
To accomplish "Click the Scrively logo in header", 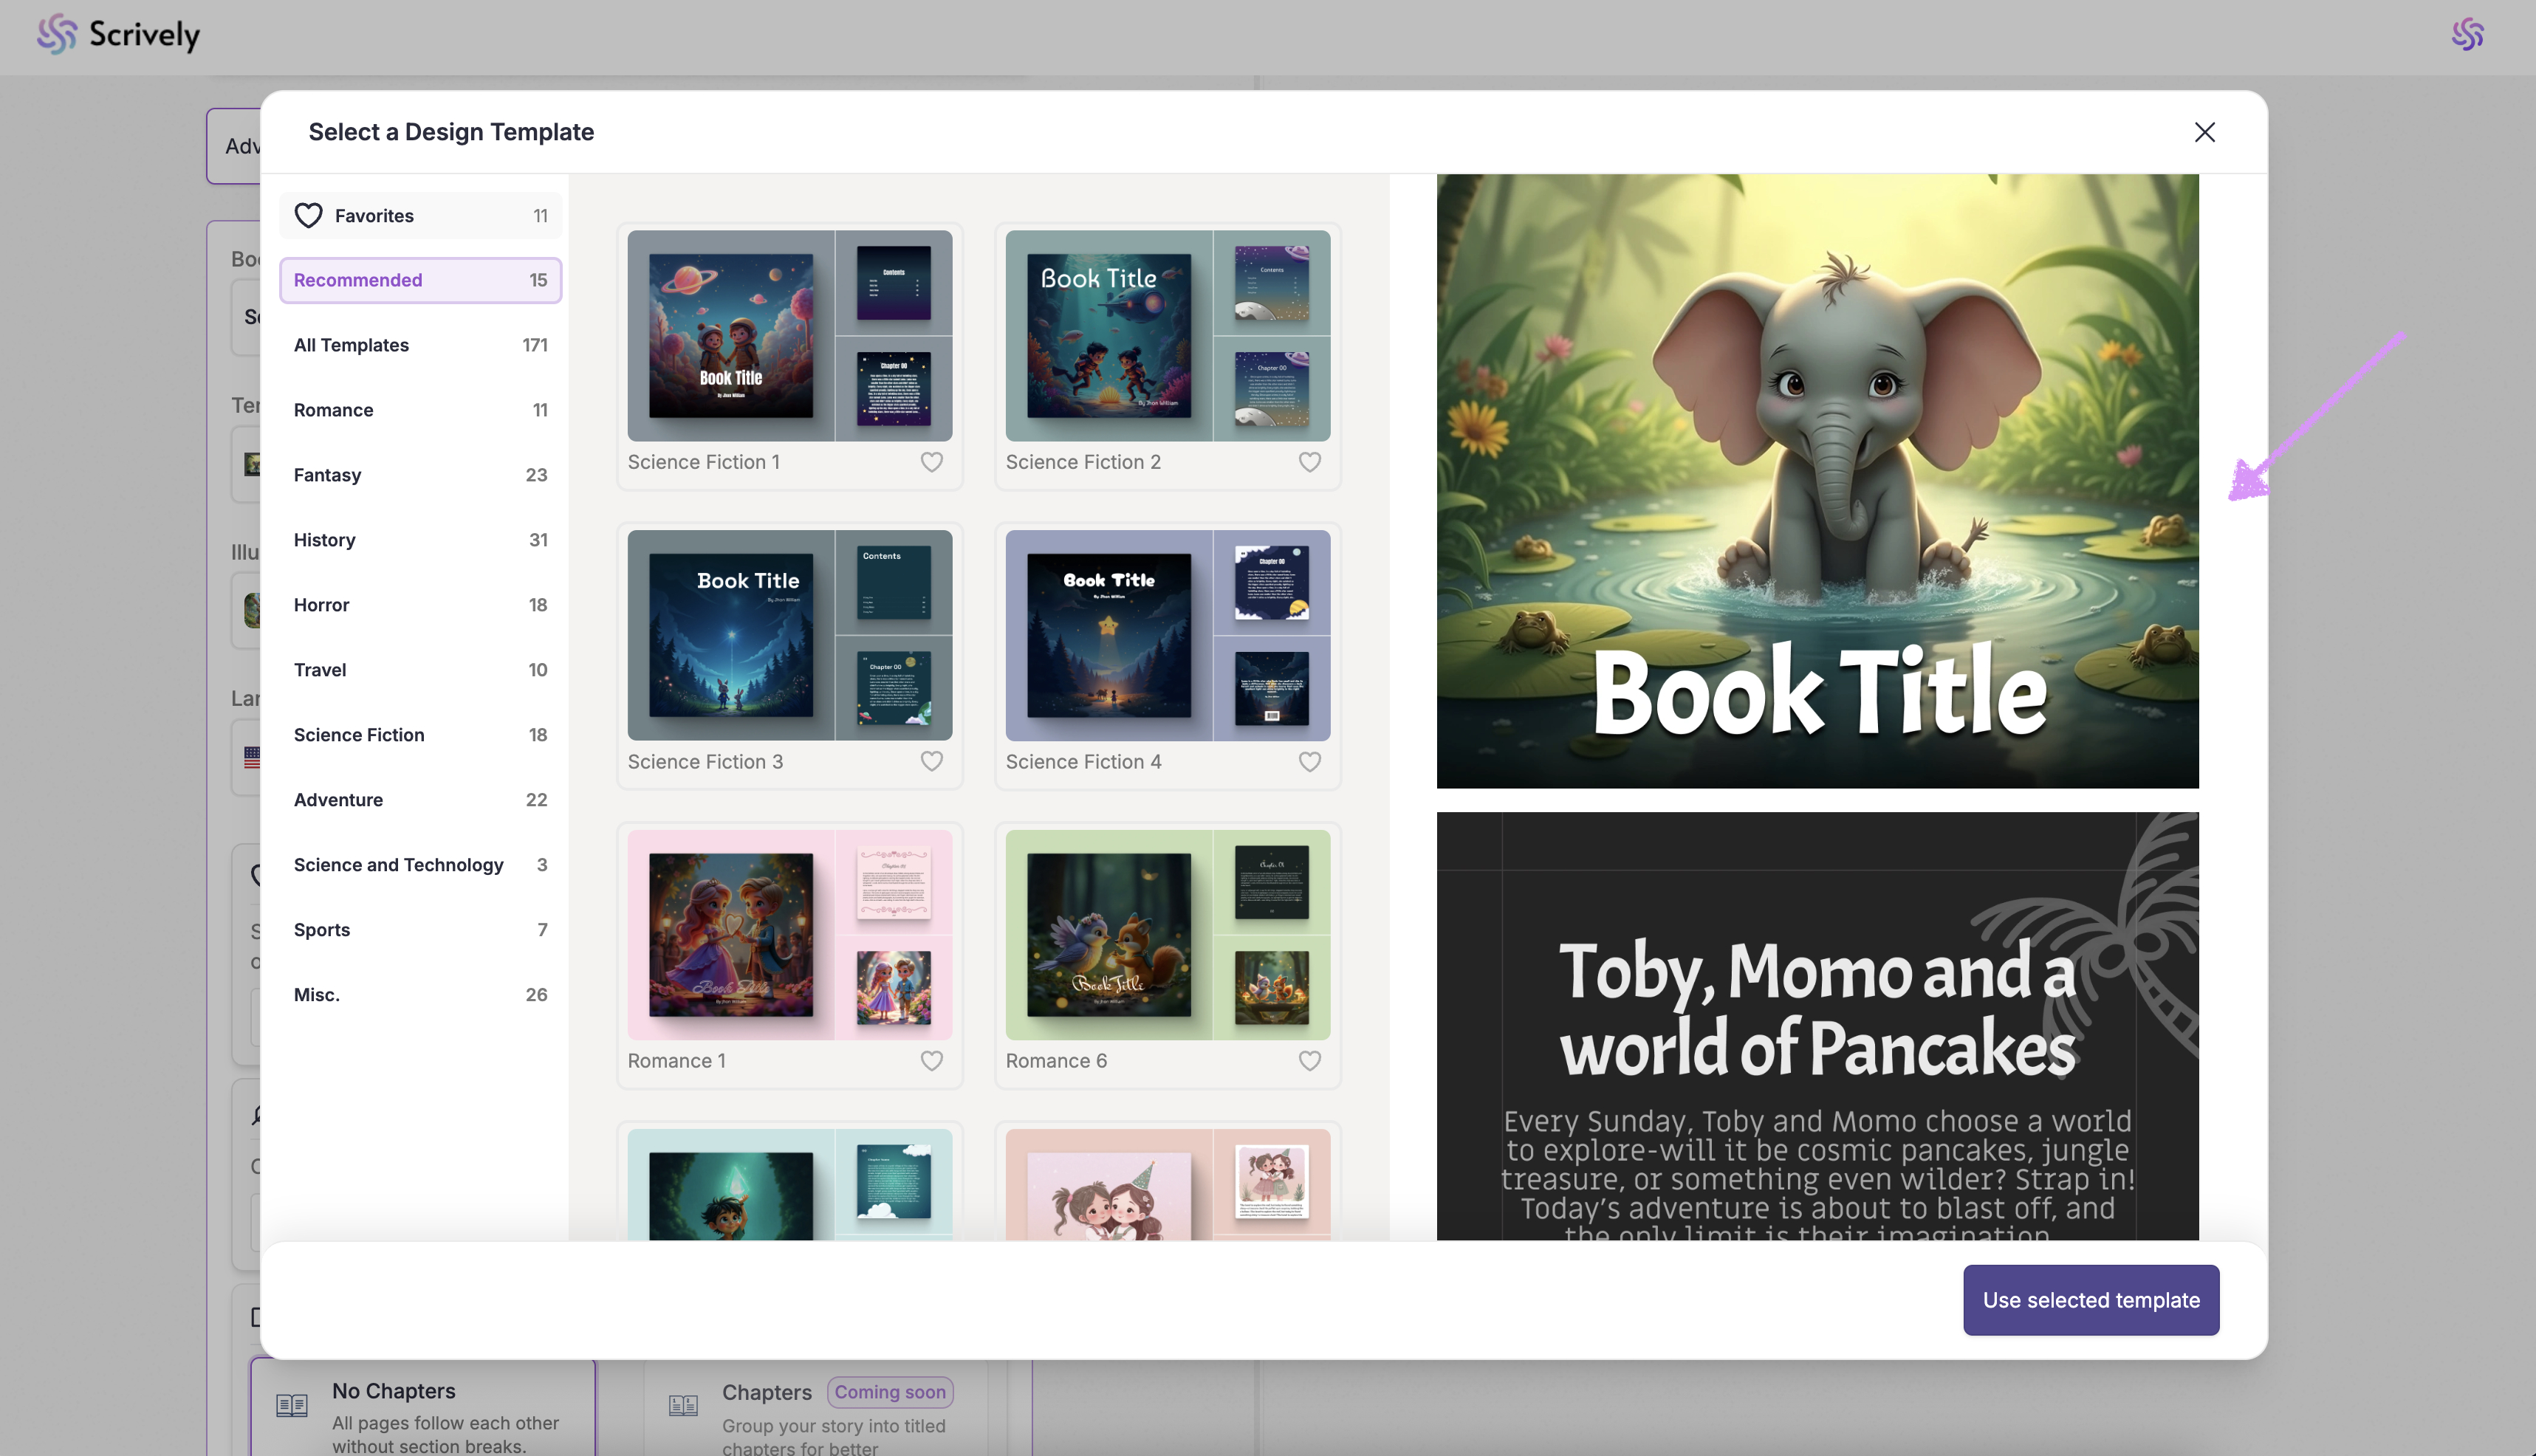I will pos(118,34).
